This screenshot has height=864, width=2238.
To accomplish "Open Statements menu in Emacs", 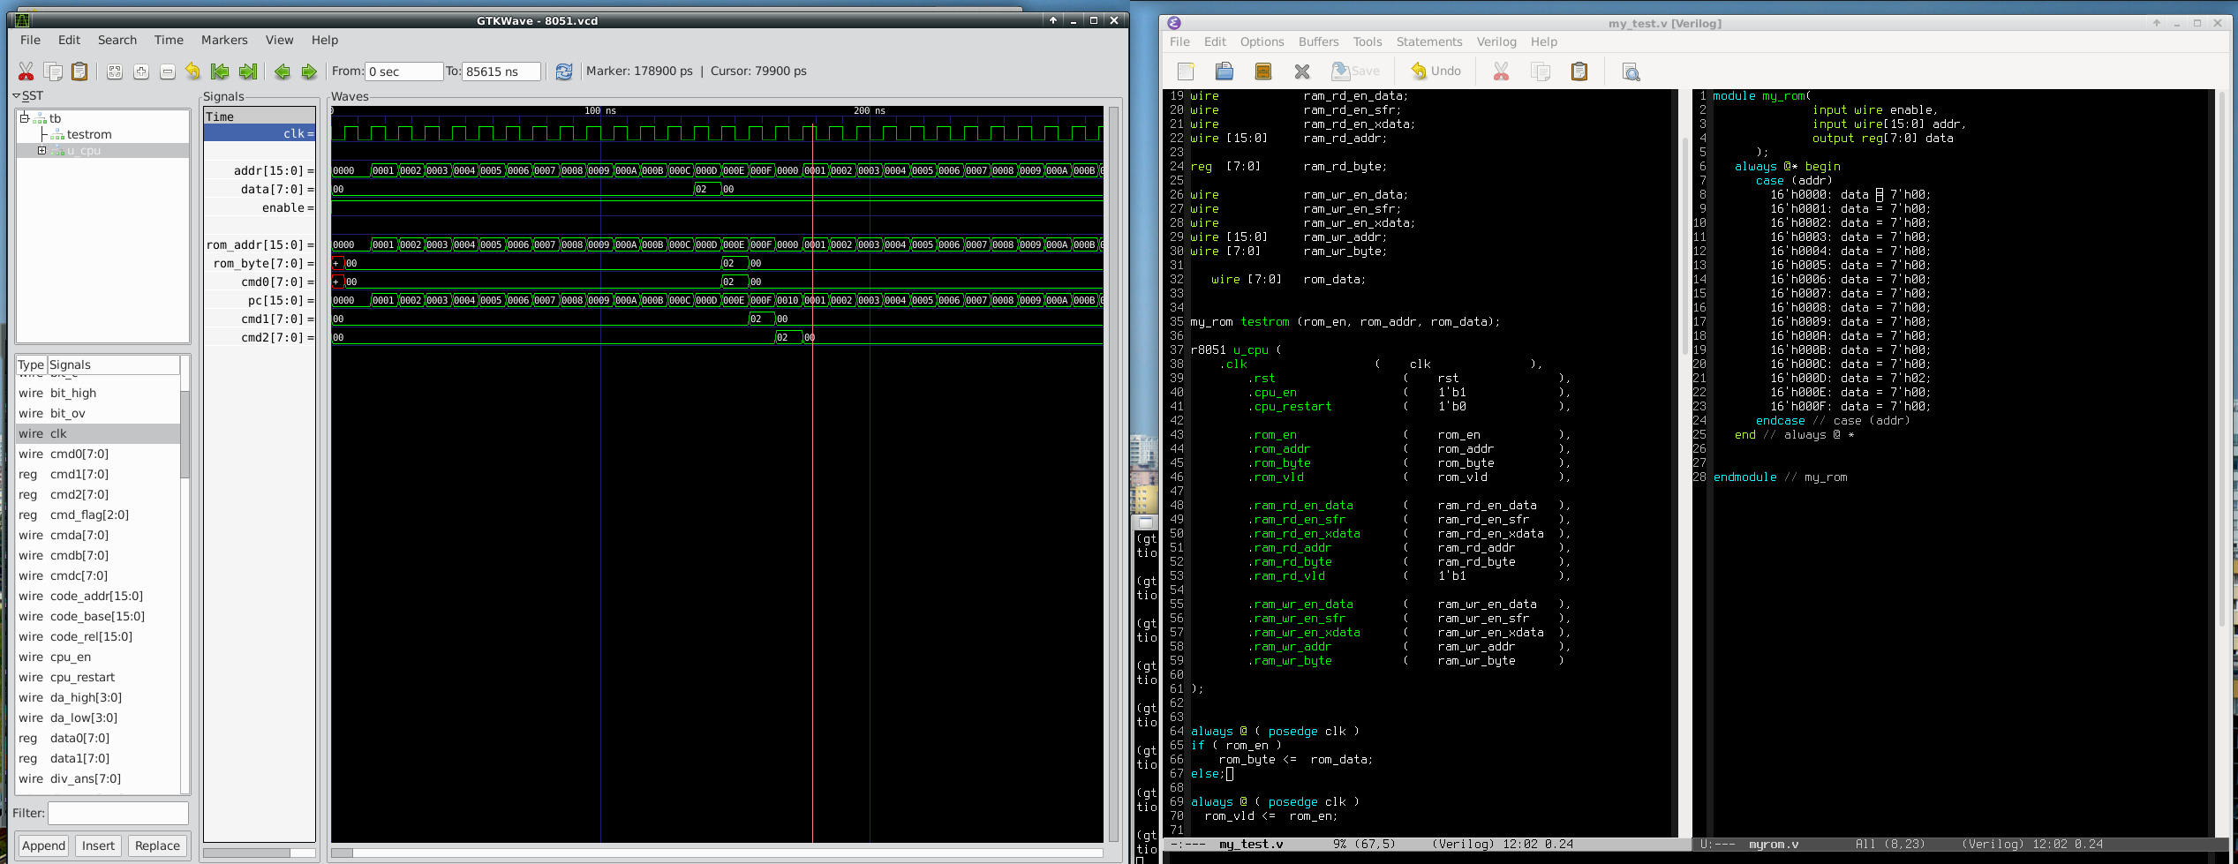I will click(1429, 41).
